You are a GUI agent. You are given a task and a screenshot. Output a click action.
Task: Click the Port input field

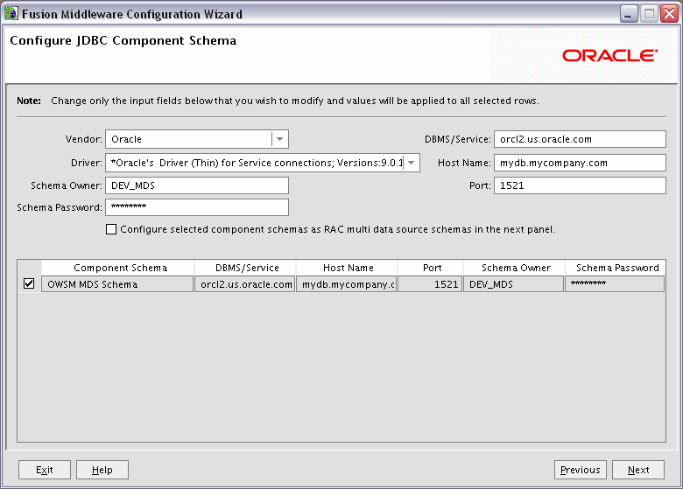pos(580,185)
